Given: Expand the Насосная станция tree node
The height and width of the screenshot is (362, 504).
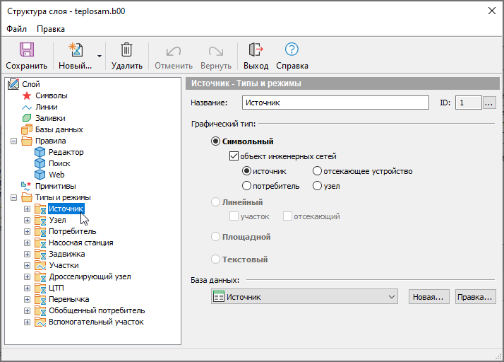Looking at the screenshot, I should 28,243.
